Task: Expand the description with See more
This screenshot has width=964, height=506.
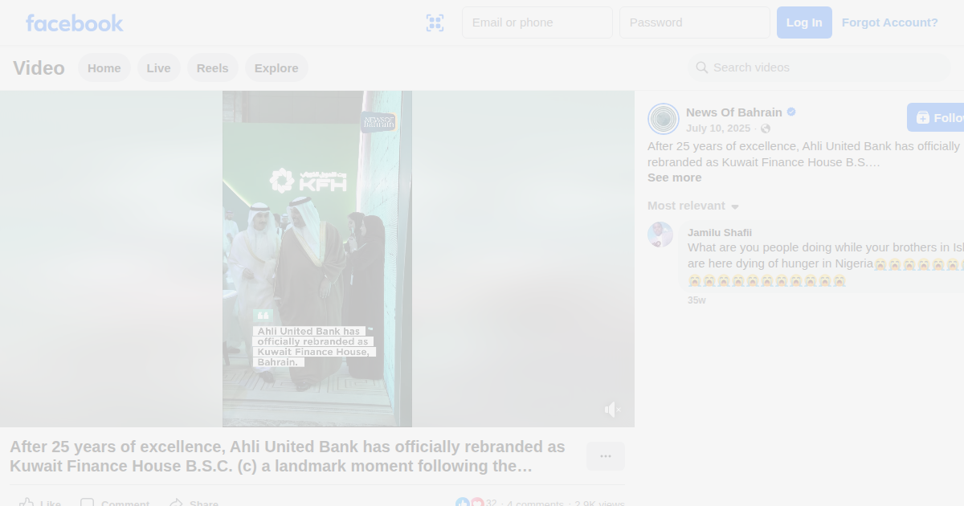Action: click(674, 178)
